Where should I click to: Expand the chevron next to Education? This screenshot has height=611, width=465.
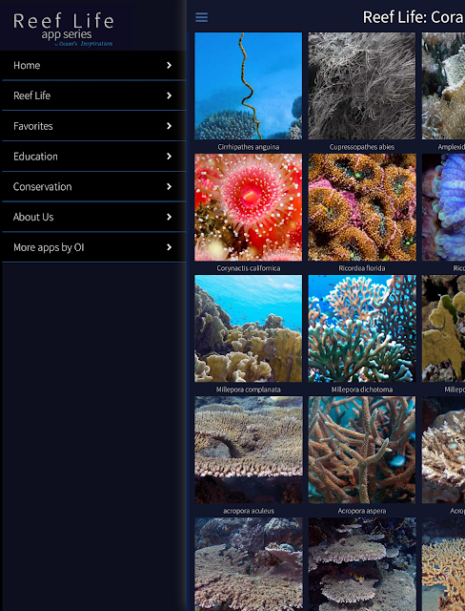point(169,157)
